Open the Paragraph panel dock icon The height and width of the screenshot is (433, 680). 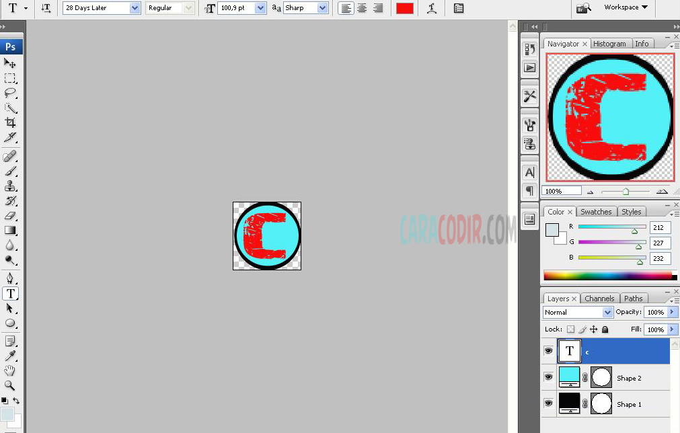pyautogui.click(x=529, y=190)
